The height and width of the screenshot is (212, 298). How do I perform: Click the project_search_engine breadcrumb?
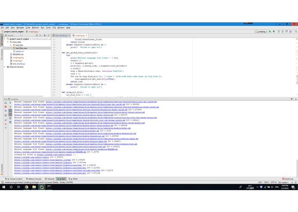pyautogui.click(x=12, y=32)
